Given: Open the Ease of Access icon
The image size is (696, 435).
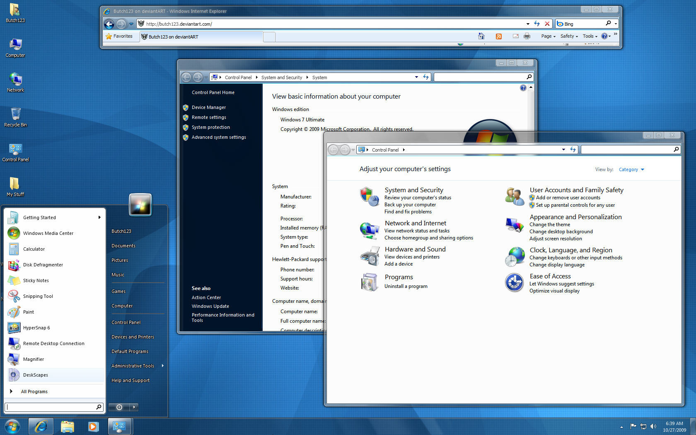Looking at the screenshot, I should (x=515, y=283).
